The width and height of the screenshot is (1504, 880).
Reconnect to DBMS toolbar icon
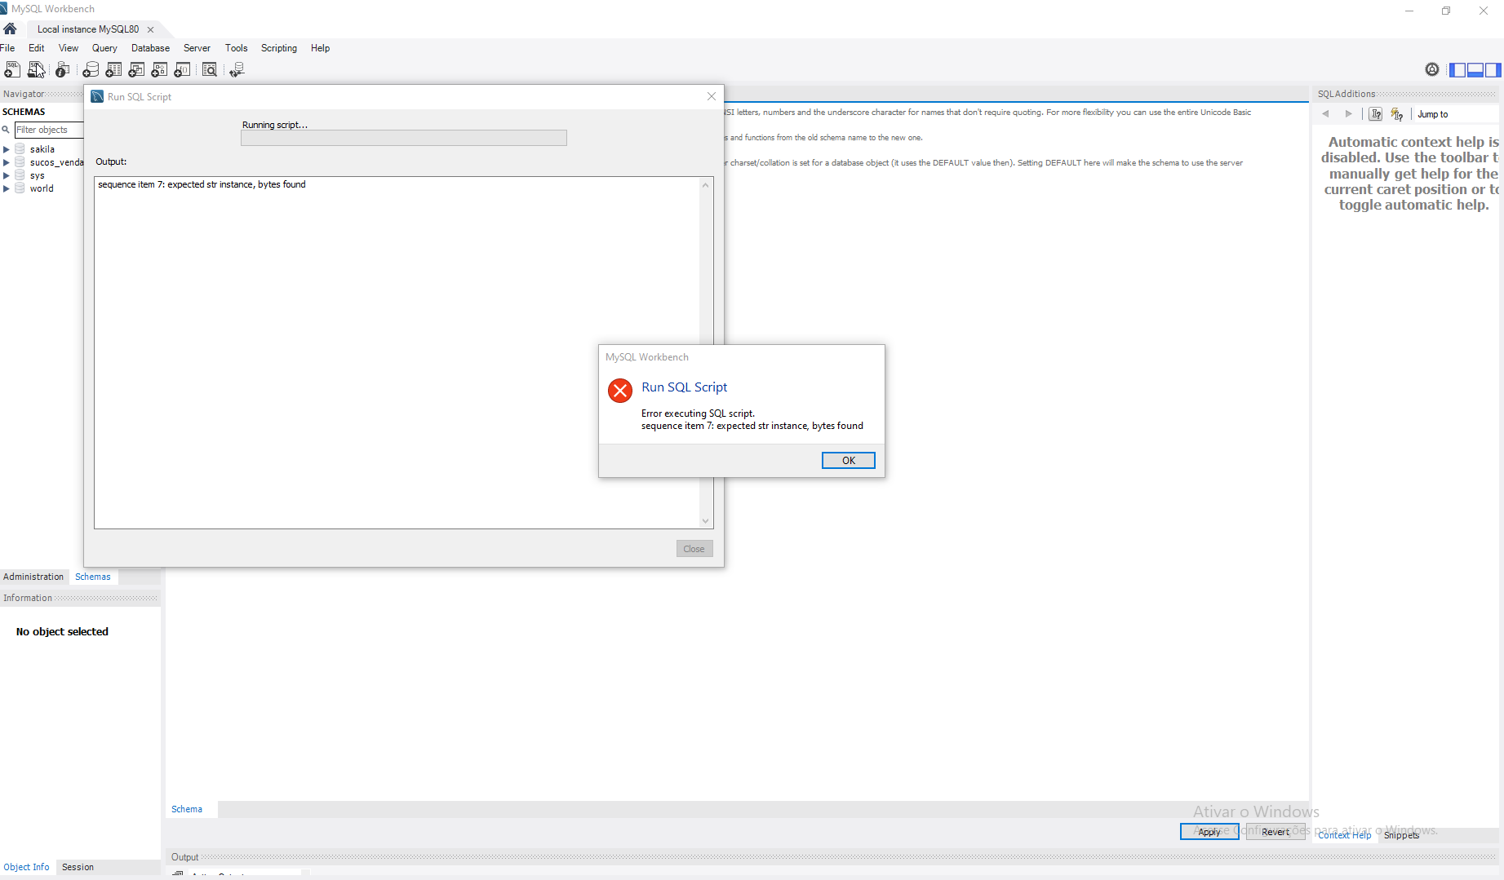pyautogui.click(x=237, y=69)
